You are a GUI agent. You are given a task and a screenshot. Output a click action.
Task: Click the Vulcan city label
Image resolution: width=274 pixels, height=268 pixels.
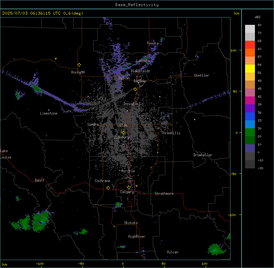point(172,252)
